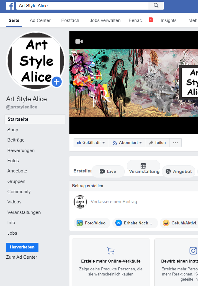Open the Gefällt dir dropdown

91,143
